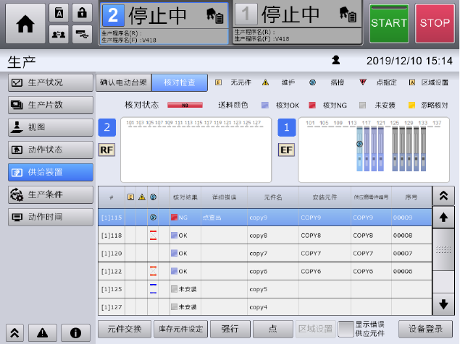The height and width of the screenshot is (344, 460).
Task: Open the 动作时间 menu
Action: click(51, 217)
